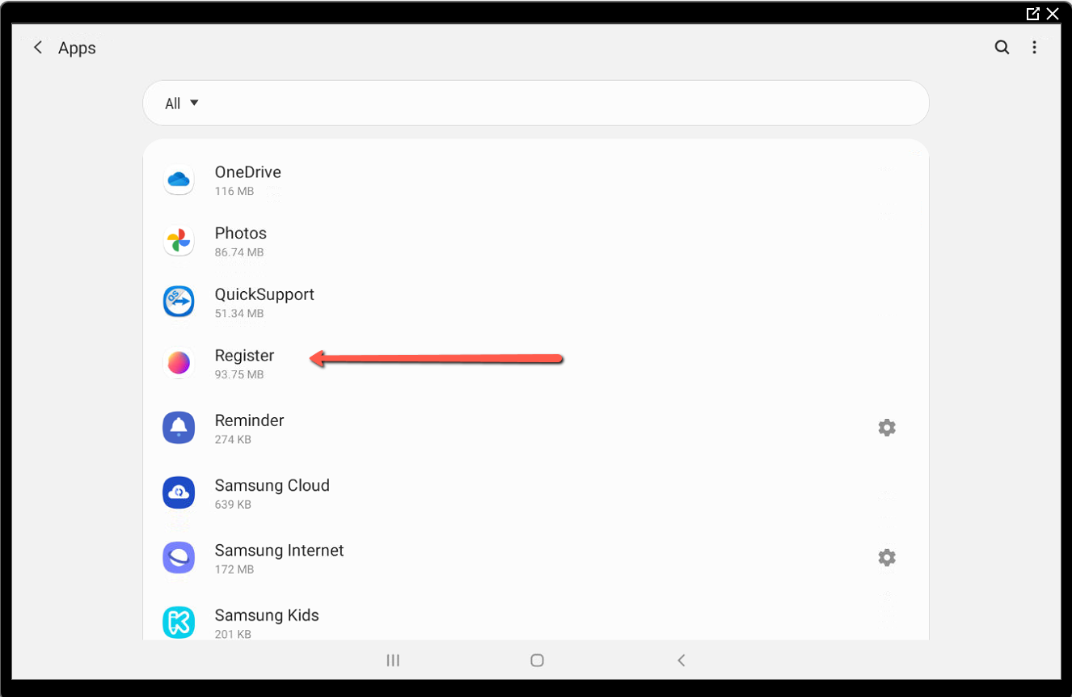The image size is (1072, 697).
Task: Click the Register gradient circle icon
Action: (x=179, y=363)
